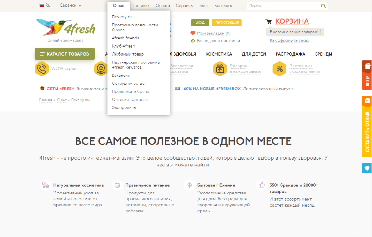Click the Russian flag language icon
The image size is (372, 237).
tap(42, 5)
